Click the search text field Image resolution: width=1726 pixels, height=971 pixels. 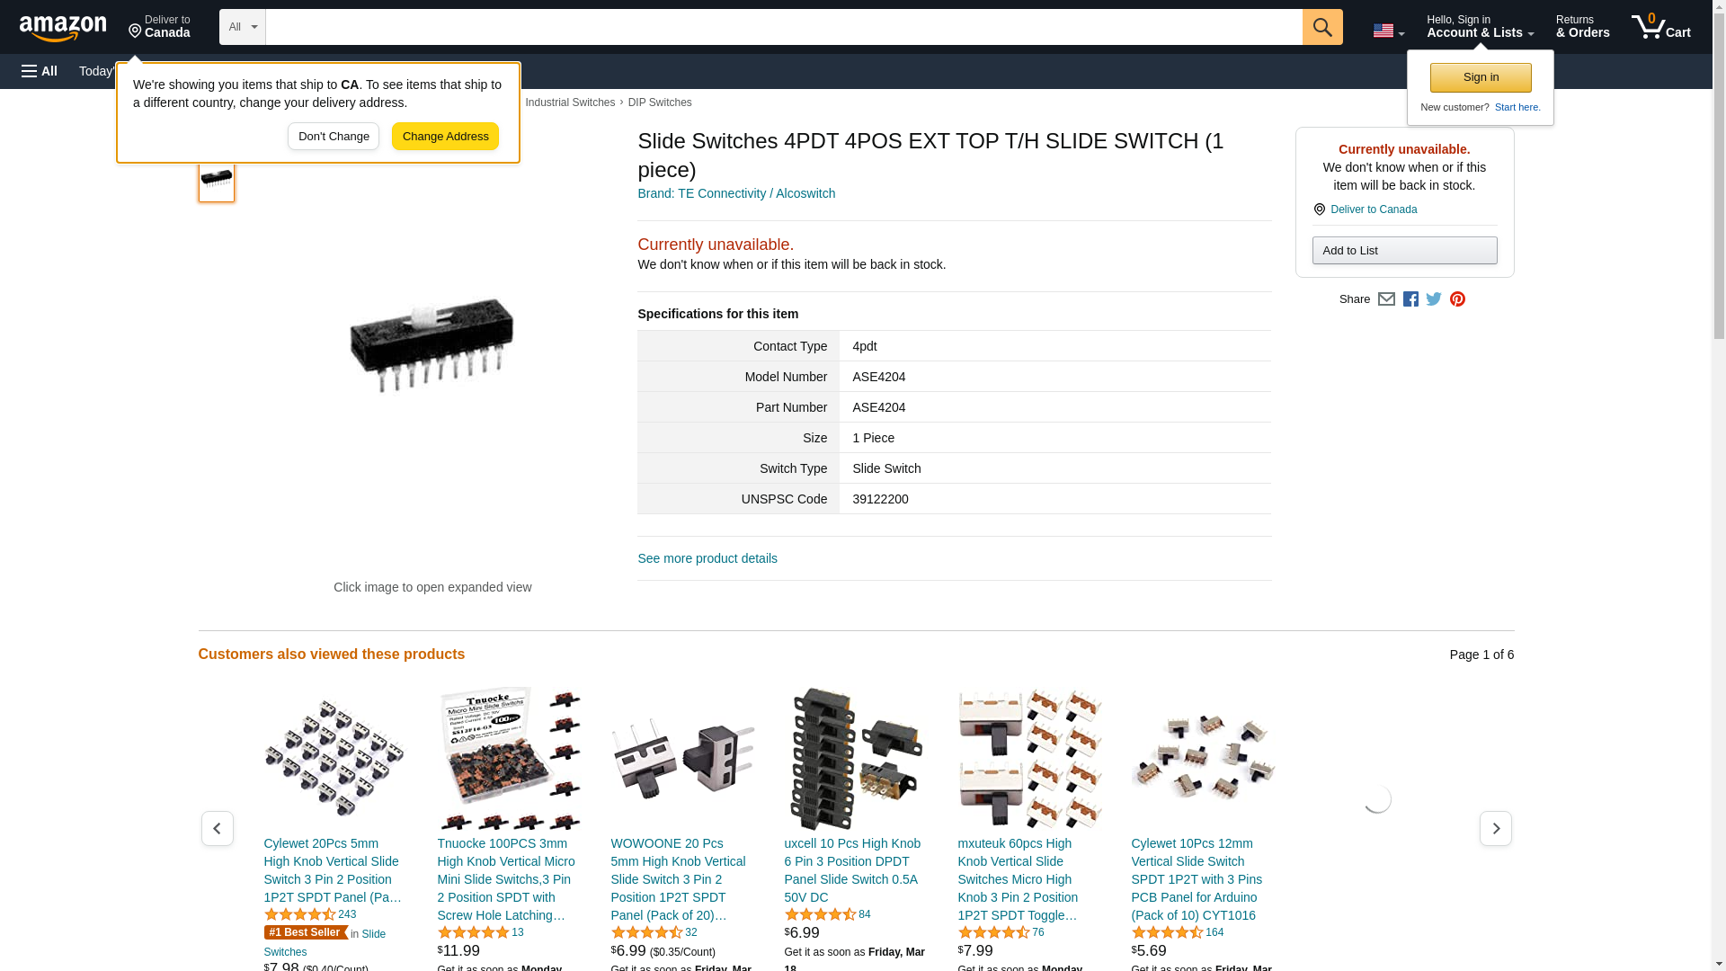[784, 27]
